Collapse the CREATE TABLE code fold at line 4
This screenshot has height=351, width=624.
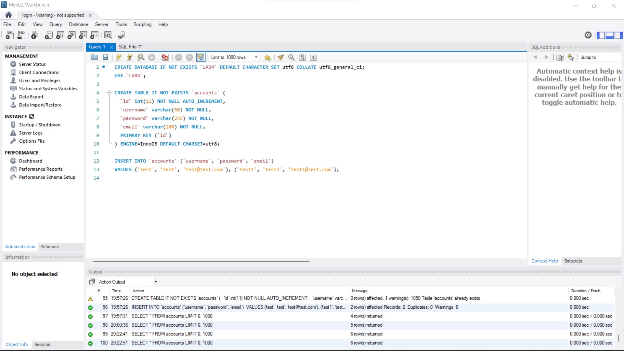coord(110,93)
